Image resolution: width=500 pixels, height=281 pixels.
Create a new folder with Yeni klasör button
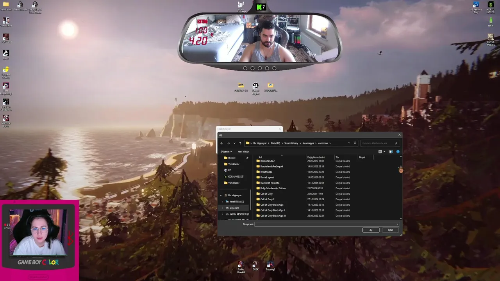tap(243, 151)
